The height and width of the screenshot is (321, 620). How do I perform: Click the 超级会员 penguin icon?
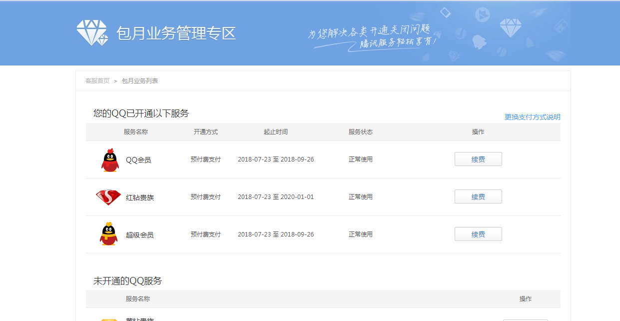(x=108, y=234)
